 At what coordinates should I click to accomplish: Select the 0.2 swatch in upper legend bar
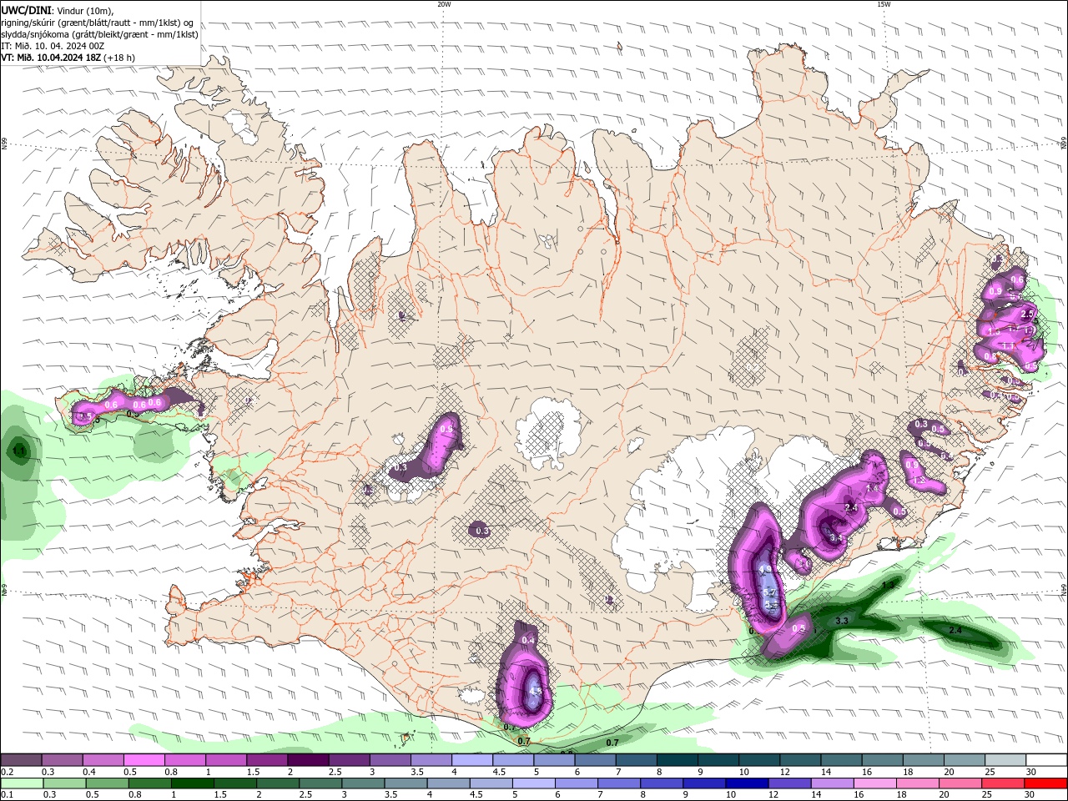click(x=21, y=759)
